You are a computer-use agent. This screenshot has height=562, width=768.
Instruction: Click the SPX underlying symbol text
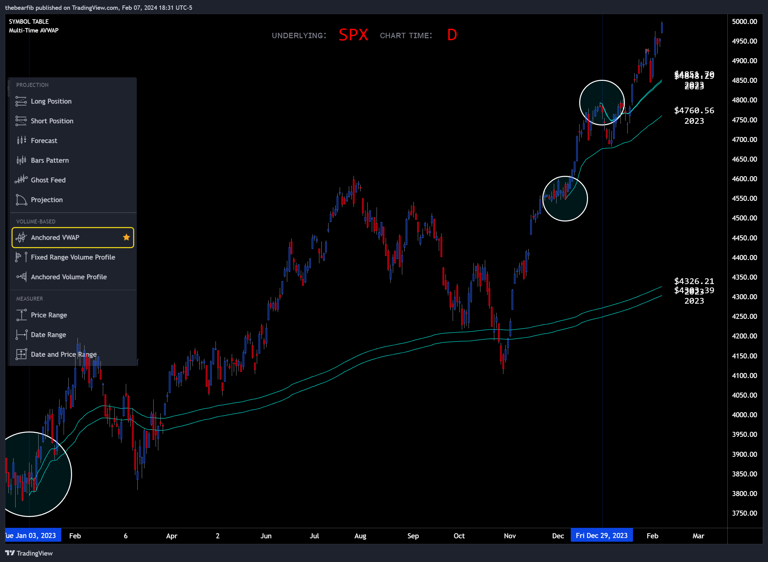coord(354,35)
